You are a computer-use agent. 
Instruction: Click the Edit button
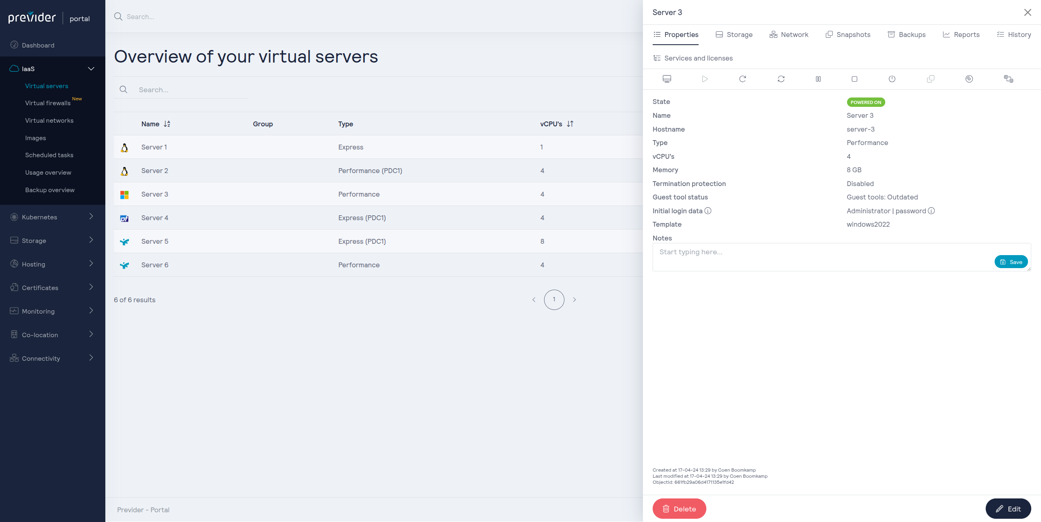click(1008, 509)
